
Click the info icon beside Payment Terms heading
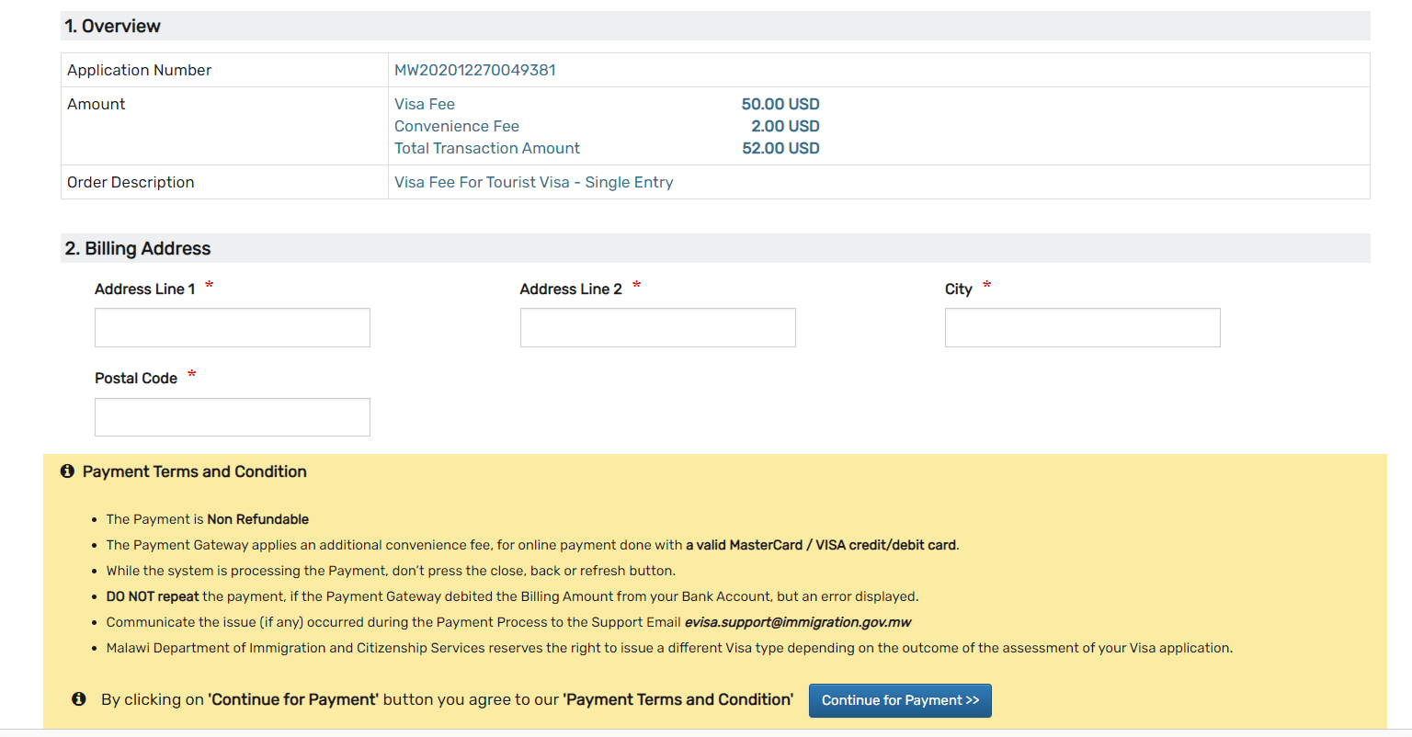point(67,471)
